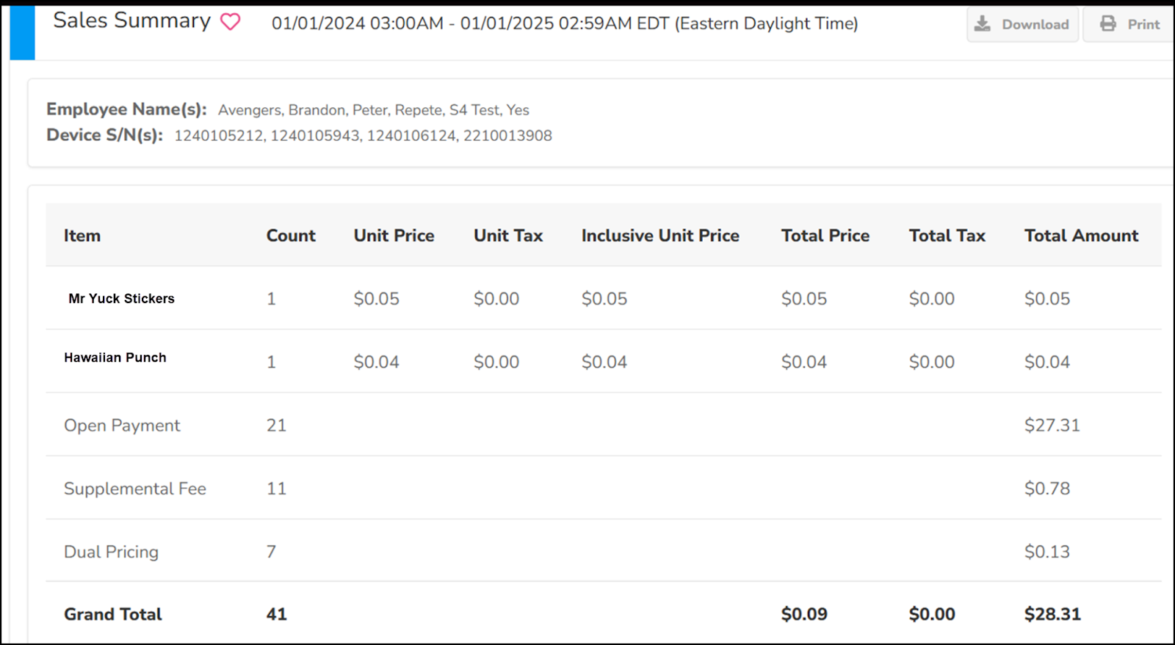
Task: Click the Download button
Action: point(1022,24)
